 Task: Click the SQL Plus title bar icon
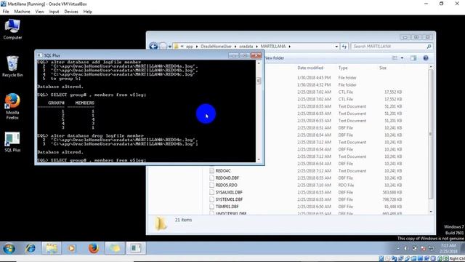click(x=39, y=55)
